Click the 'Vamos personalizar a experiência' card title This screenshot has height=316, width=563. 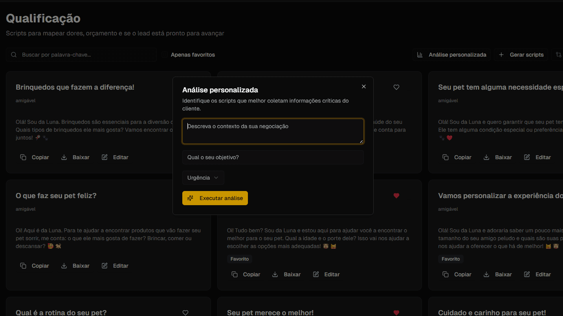(501, 196)
